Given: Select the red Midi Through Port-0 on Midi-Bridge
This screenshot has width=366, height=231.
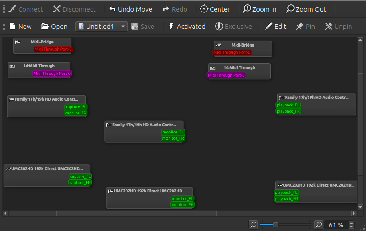Looking at the screenshot, I should (53, 49).
